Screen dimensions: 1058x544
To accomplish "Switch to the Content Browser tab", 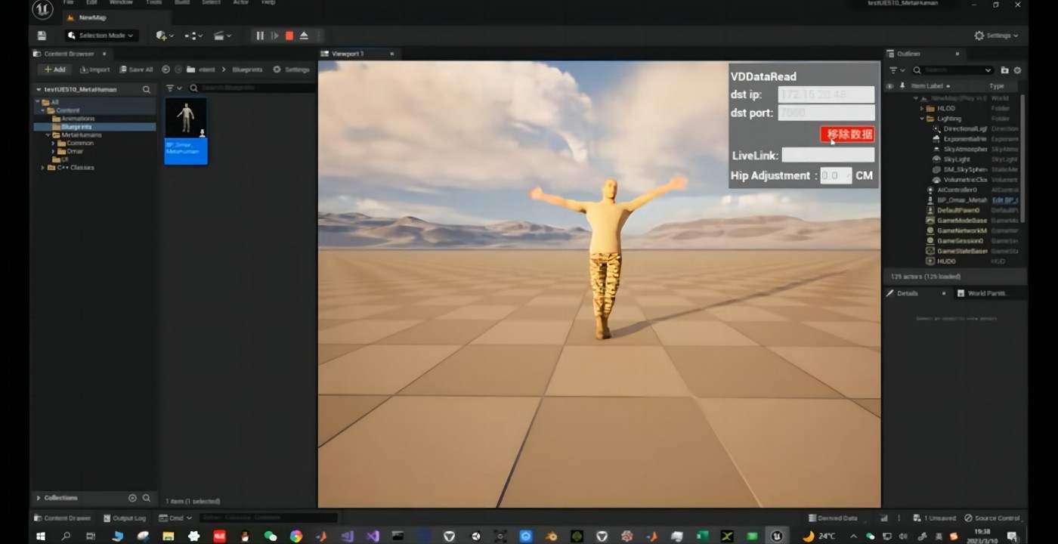I will tap(70, 54).
